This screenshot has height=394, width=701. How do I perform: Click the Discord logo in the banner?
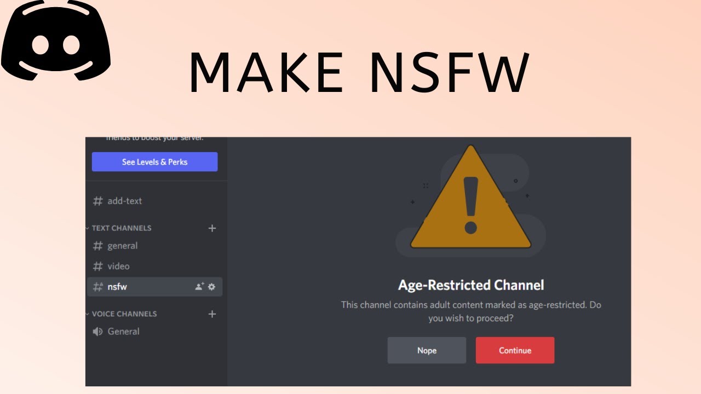[x=56, y=41]
